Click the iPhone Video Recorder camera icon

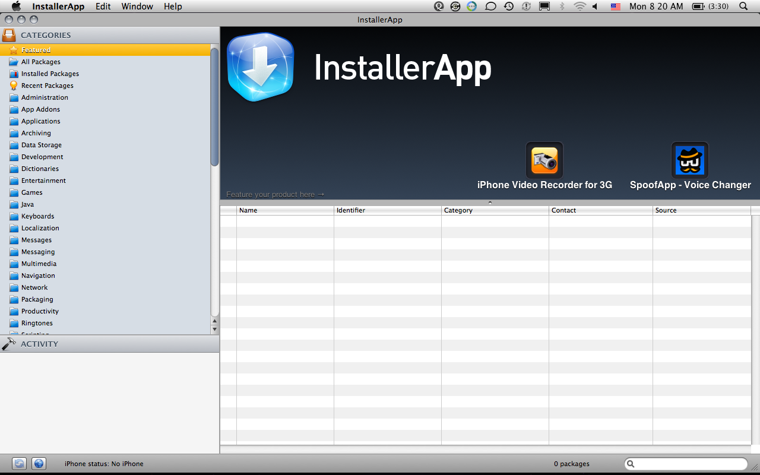(544, 160)
